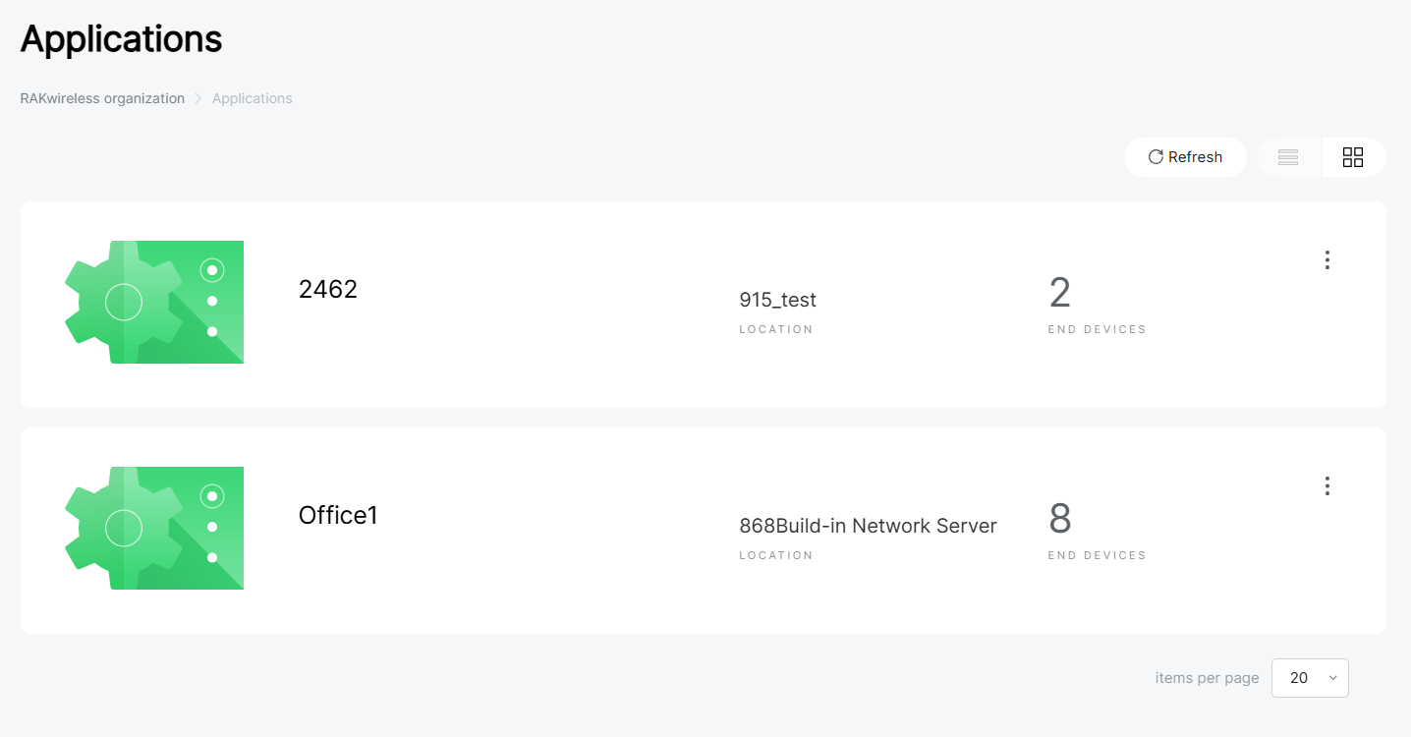Open the three-dot menu for Office1

coord(1326,485)
